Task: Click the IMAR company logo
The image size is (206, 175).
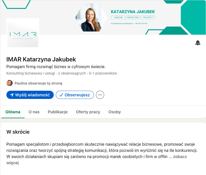Action: (x=23, y=33)
